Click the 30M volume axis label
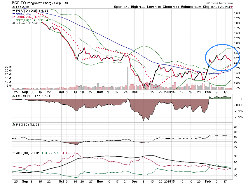This screenshot has height=184, width=248. click(x=8, y=67)
